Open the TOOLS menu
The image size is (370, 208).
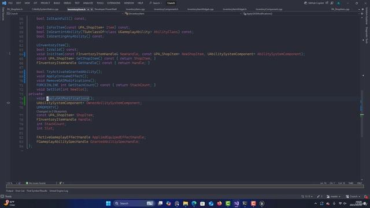(x=100, y=3)
